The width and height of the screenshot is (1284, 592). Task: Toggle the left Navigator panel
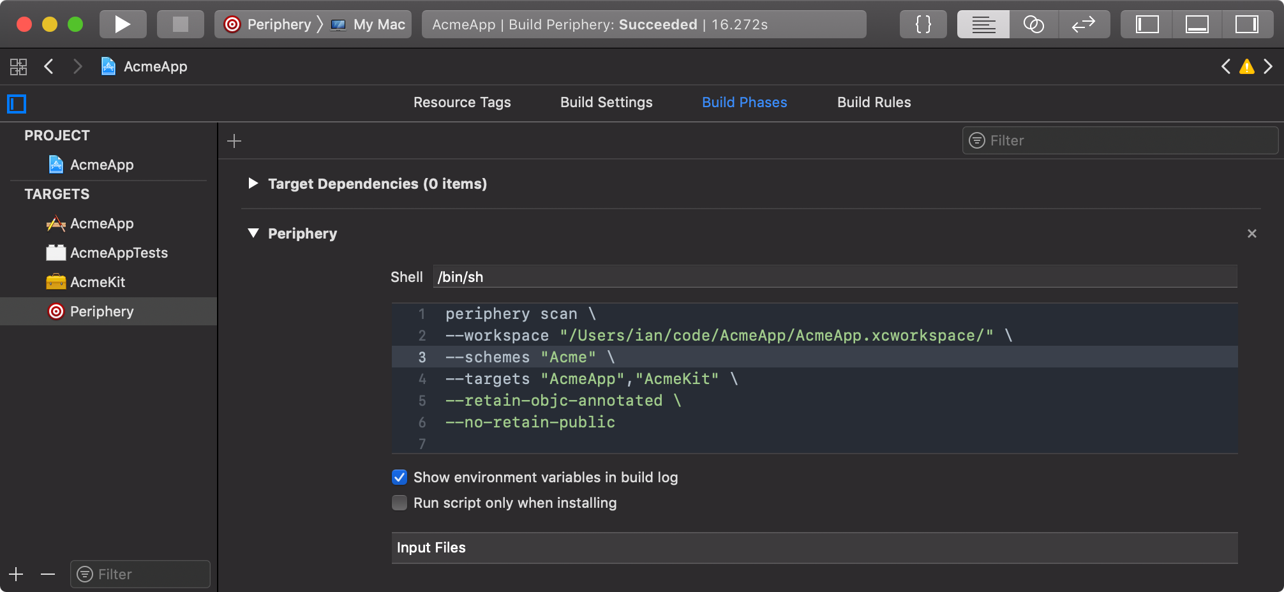(1147, 24)
